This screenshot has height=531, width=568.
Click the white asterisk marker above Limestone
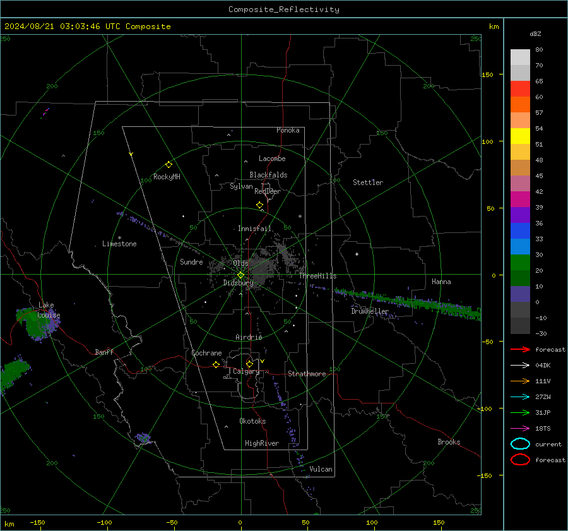click(x=119, y=238)
